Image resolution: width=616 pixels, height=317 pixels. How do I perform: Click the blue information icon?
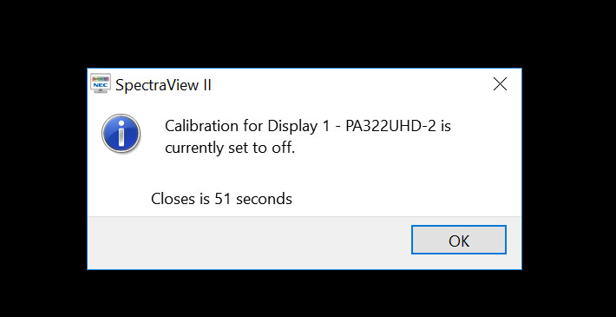pos(121,134)
